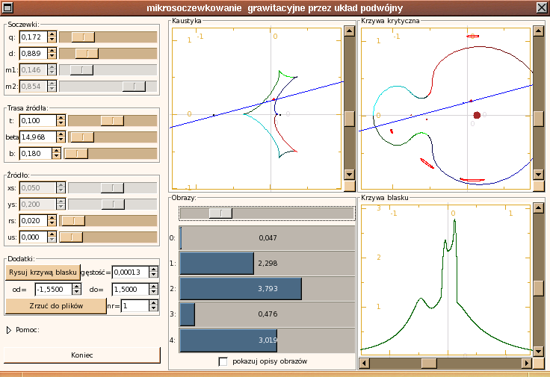Click Krzywa blasku vertical scrollbar up arrow
This screenshot has height=377, width=550.
[539, 208]
